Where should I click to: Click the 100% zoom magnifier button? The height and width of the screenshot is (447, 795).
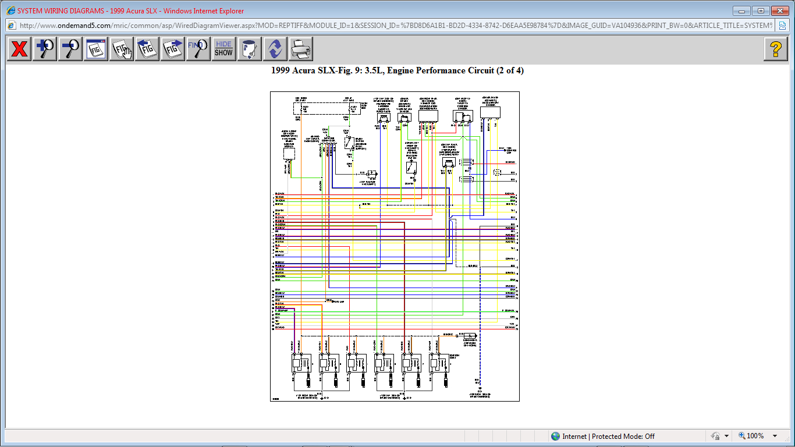[x=751, y=436]
